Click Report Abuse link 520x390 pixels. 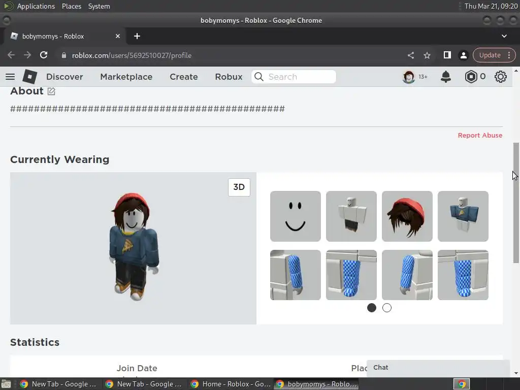[480, 135]
